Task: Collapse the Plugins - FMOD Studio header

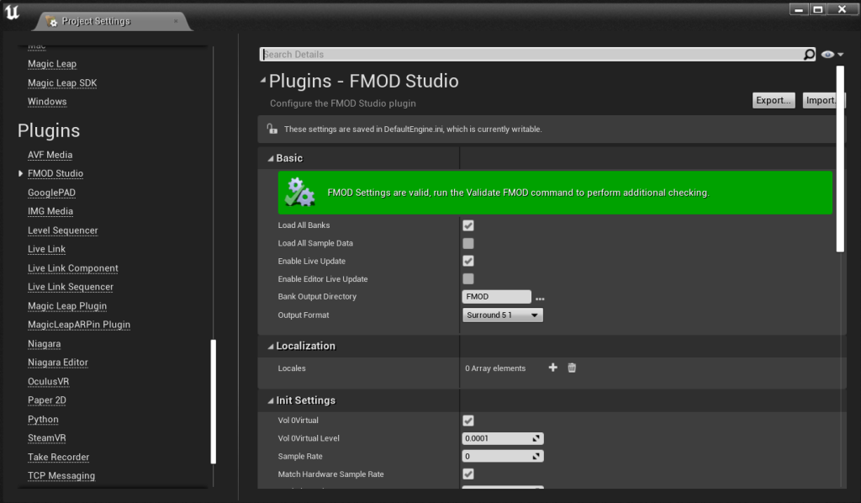Action: click(x=263, y=80)
